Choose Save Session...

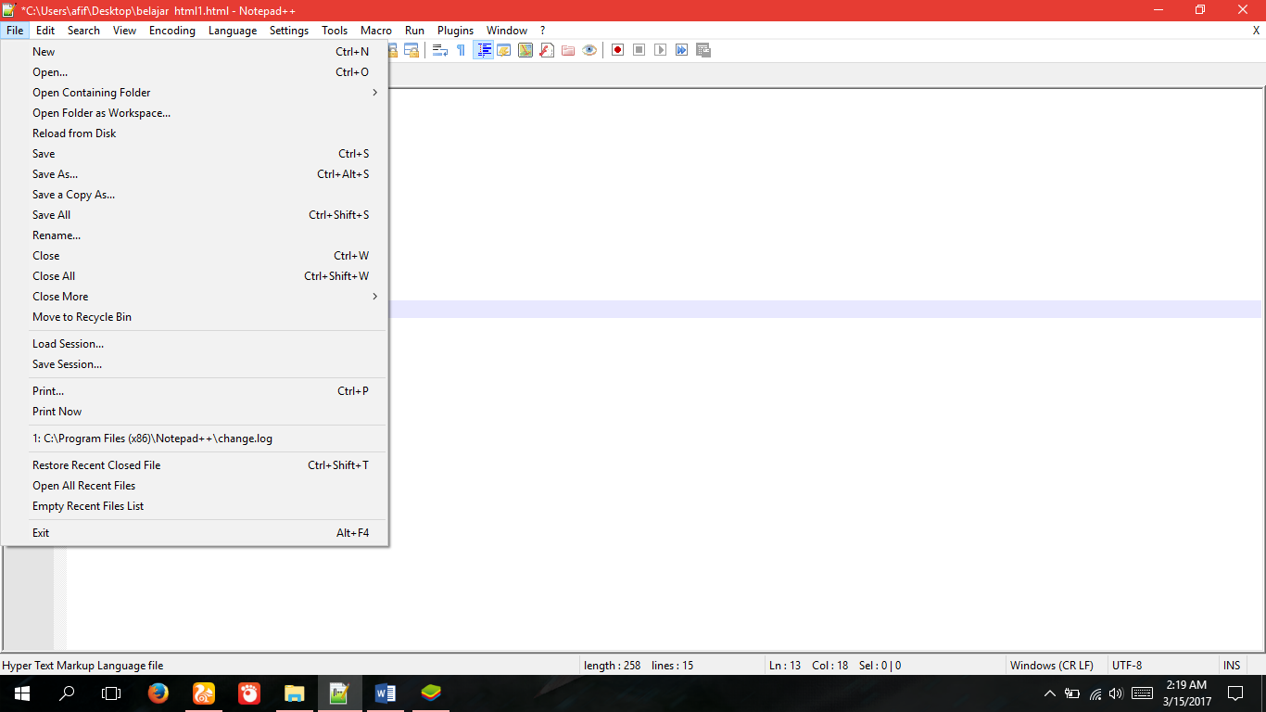click(195, 364)
